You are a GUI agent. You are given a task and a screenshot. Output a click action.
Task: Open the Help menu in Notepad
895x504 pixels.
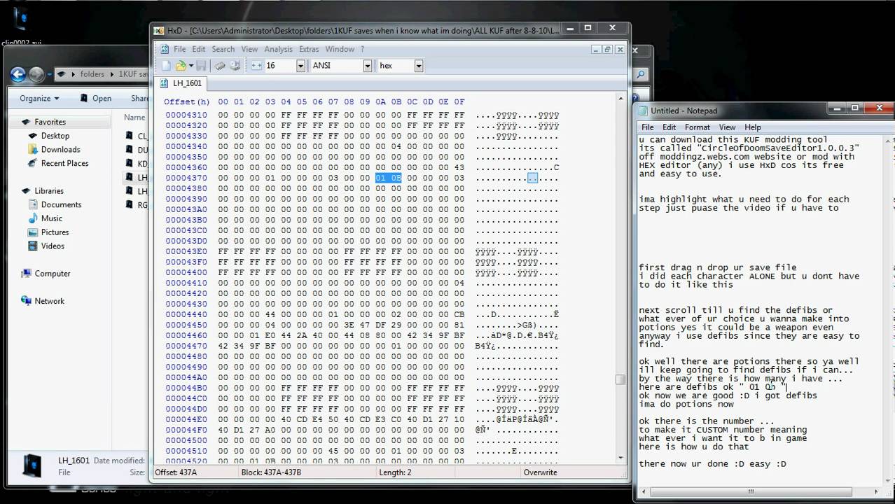[753, 127]
